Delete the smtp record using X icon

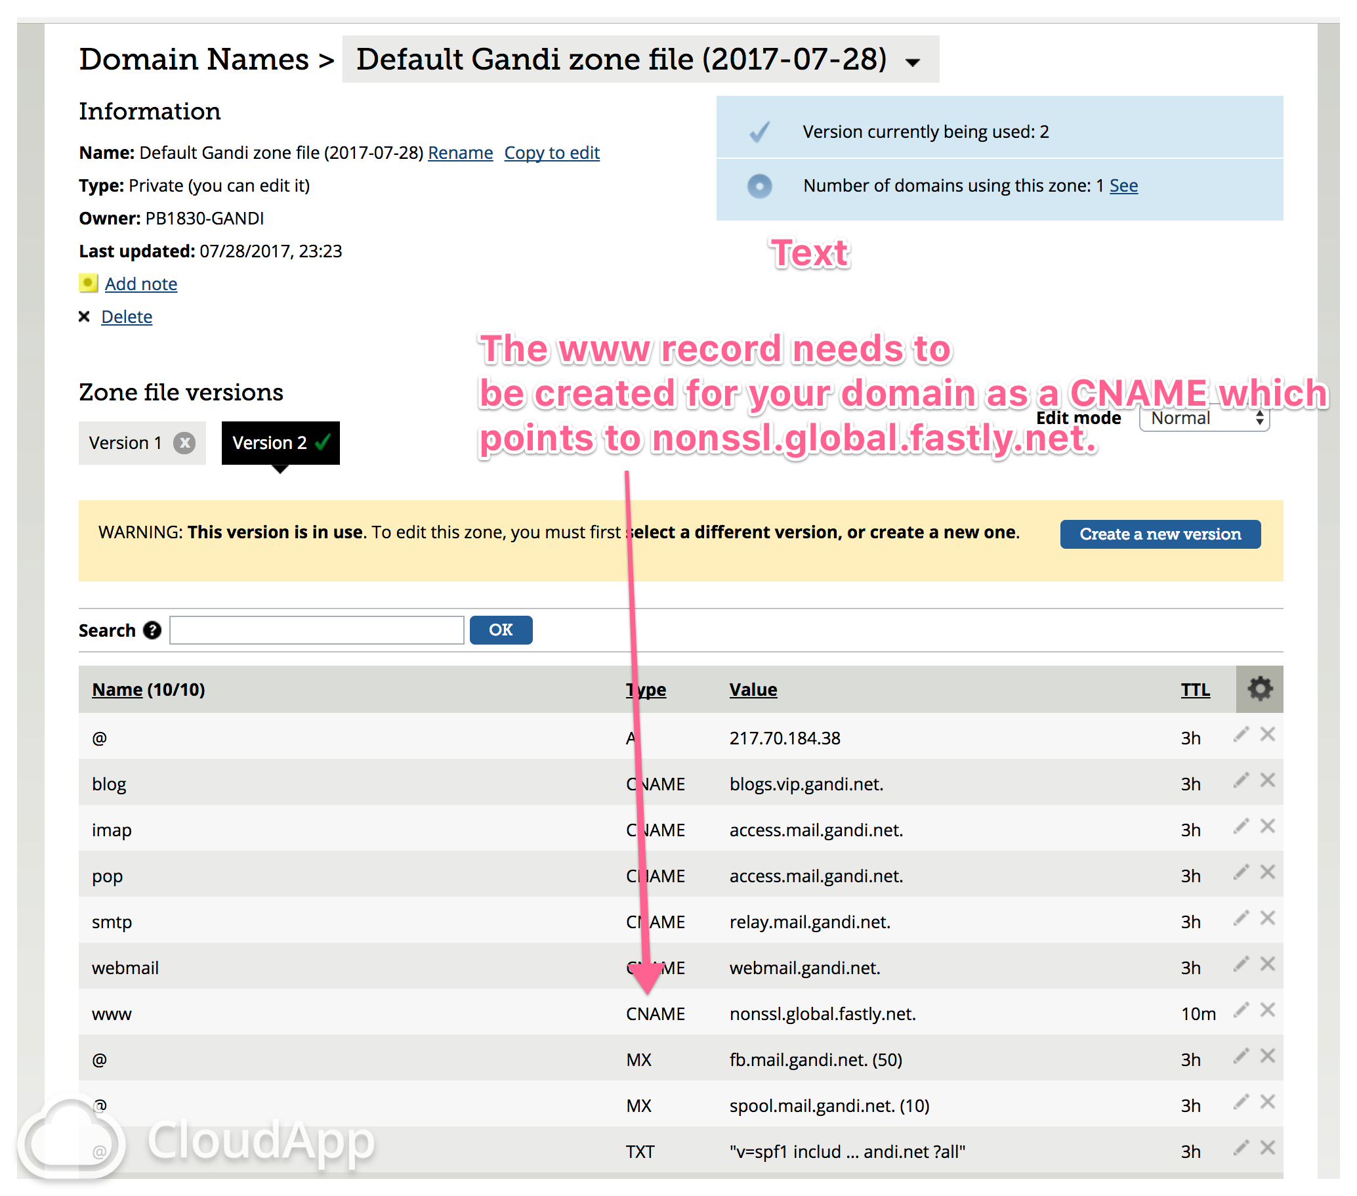pos(1267,918)
